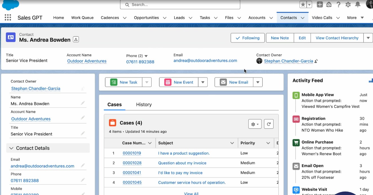The height and width of the screenshot is (195, 373).
Task: Expand the Leads tab chevron menu
Action: pos(190,18)
